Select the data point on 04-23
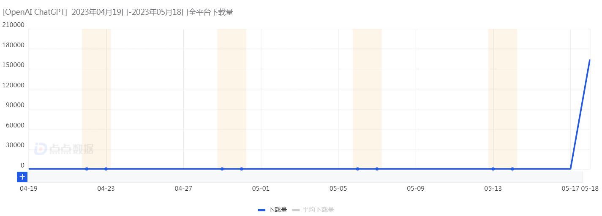 click(106, 169)
